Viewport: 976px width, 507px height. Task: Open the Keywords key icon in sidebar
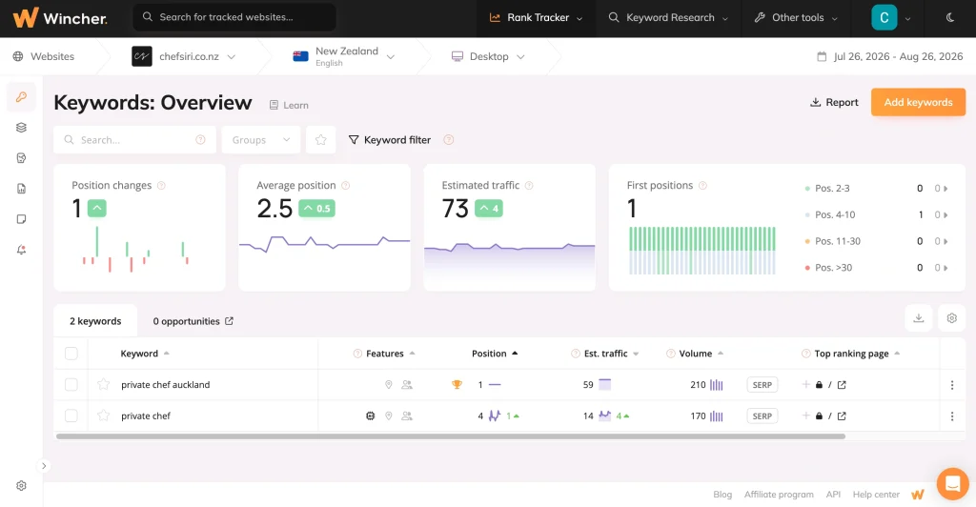[21, 97]
